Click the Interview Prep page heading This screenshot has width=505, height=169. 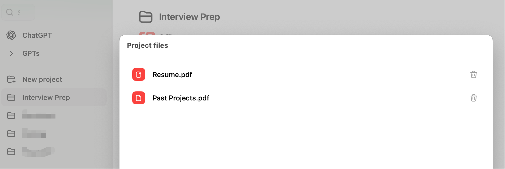click(x=189, y=17)
